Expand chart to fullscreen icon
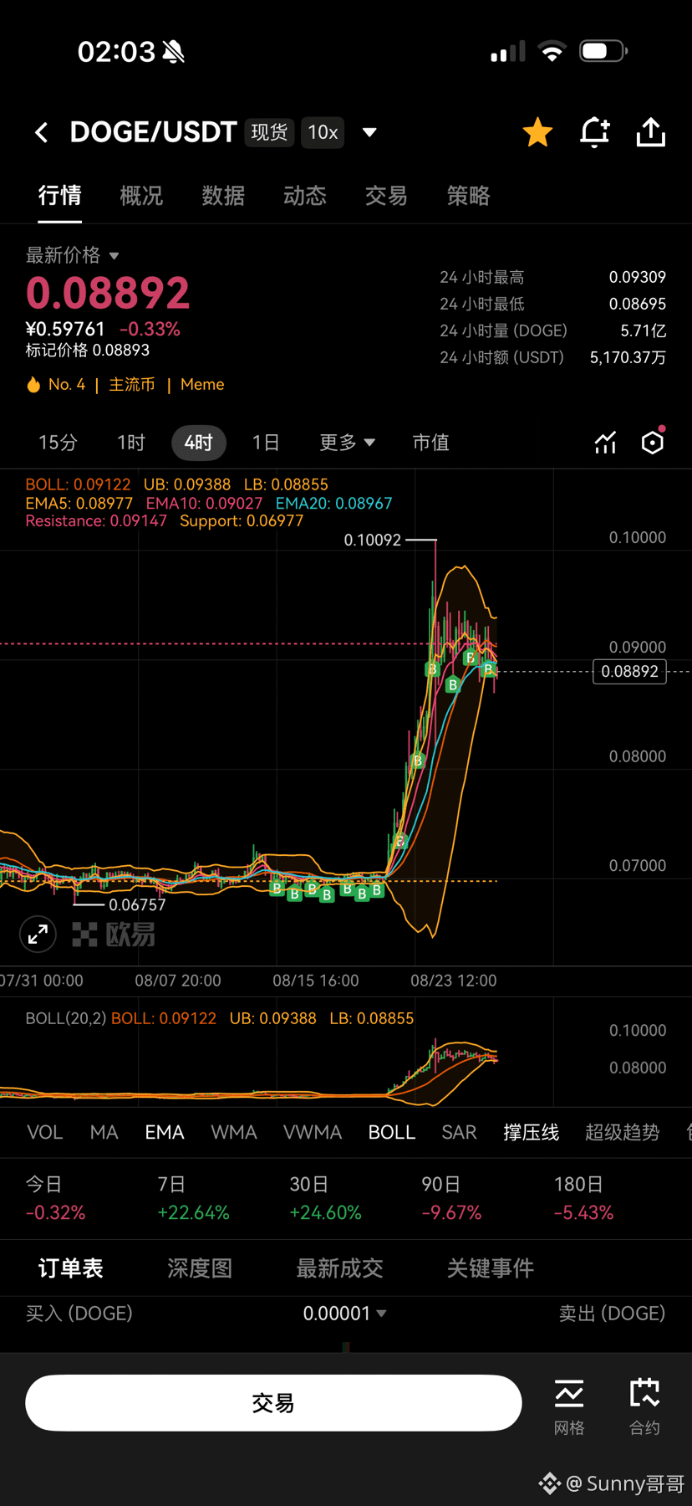The width and height of the screenshot is (692, 1506). [38, 934]
